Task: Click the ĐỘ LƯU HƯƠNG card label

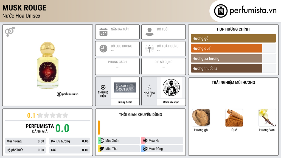Action: pyautogui.click(x=122, y=46)
